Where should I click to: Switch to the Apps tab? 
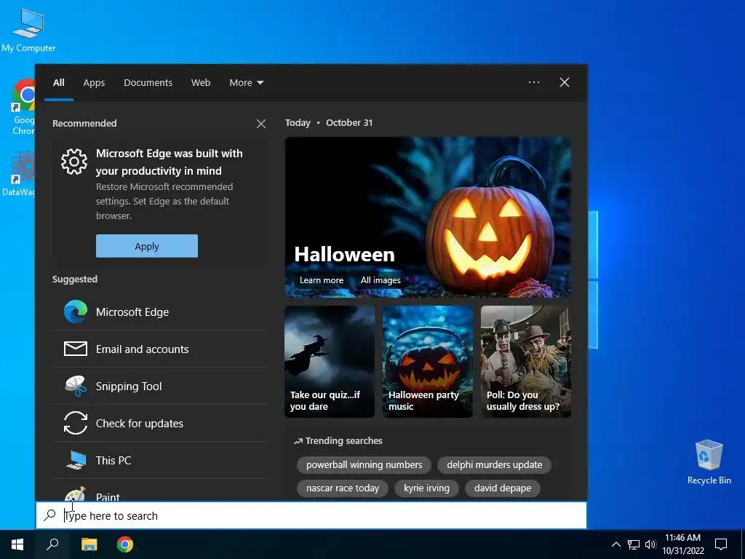[x=94, y=83]
